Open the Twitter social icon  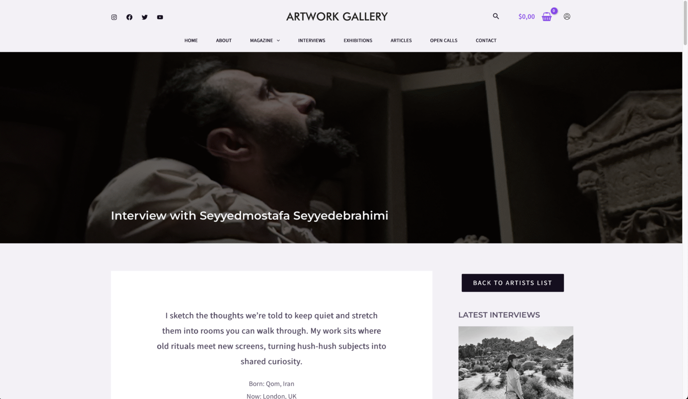[145, 17]
